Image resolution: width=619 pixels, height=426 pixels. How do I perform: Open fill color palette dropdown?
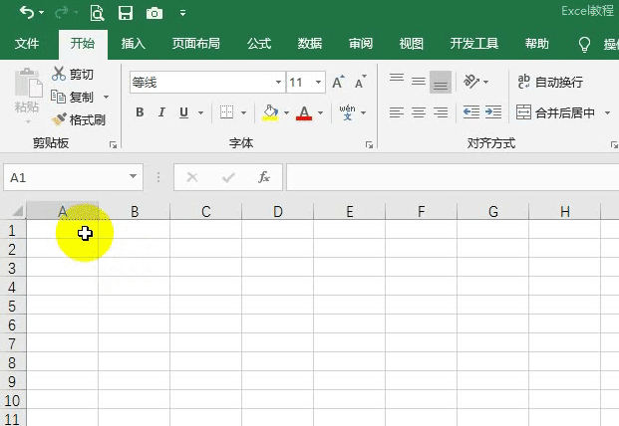(287, 113)
